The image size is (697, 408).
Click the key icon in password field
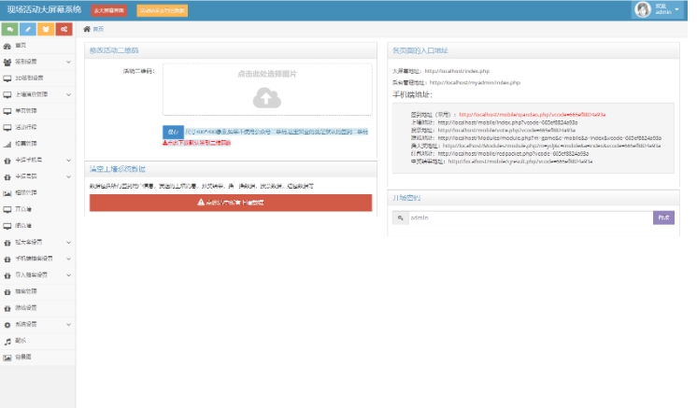tap(401, 218)
